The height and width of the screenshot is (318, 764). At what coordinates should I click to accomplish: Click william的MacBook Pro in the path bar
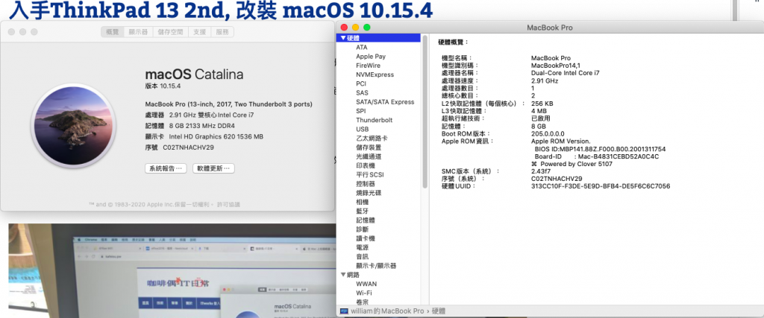click(x=387, y=311)
